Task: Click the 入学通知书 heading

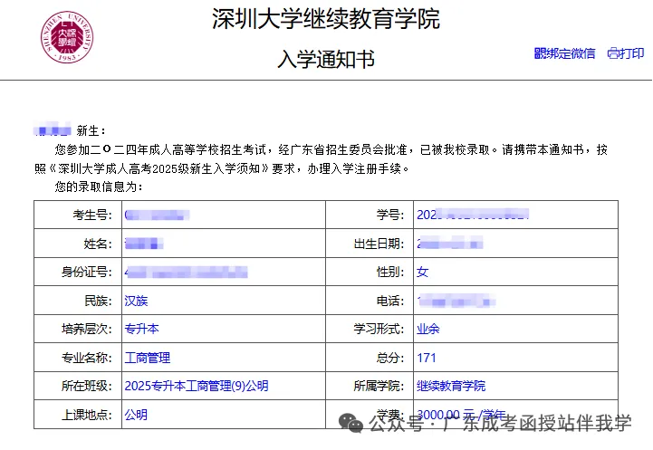Action: tap(326, 59)
